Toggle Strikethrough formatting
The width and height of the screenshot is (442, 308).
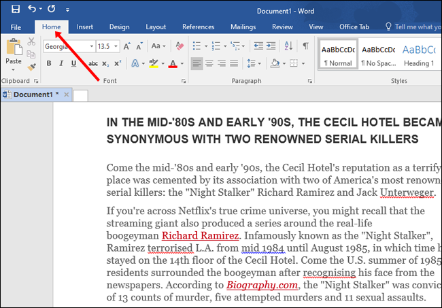pyautogui.click(x=92, y=64)
